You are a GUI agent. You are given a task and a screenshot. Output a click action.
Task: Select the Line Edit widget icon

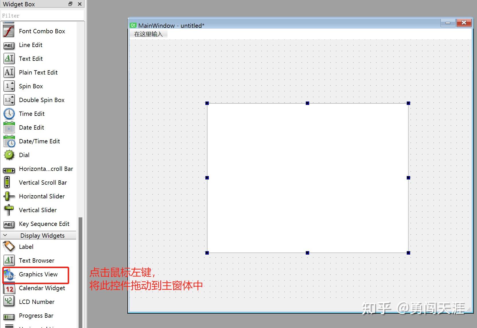[9, 45]
